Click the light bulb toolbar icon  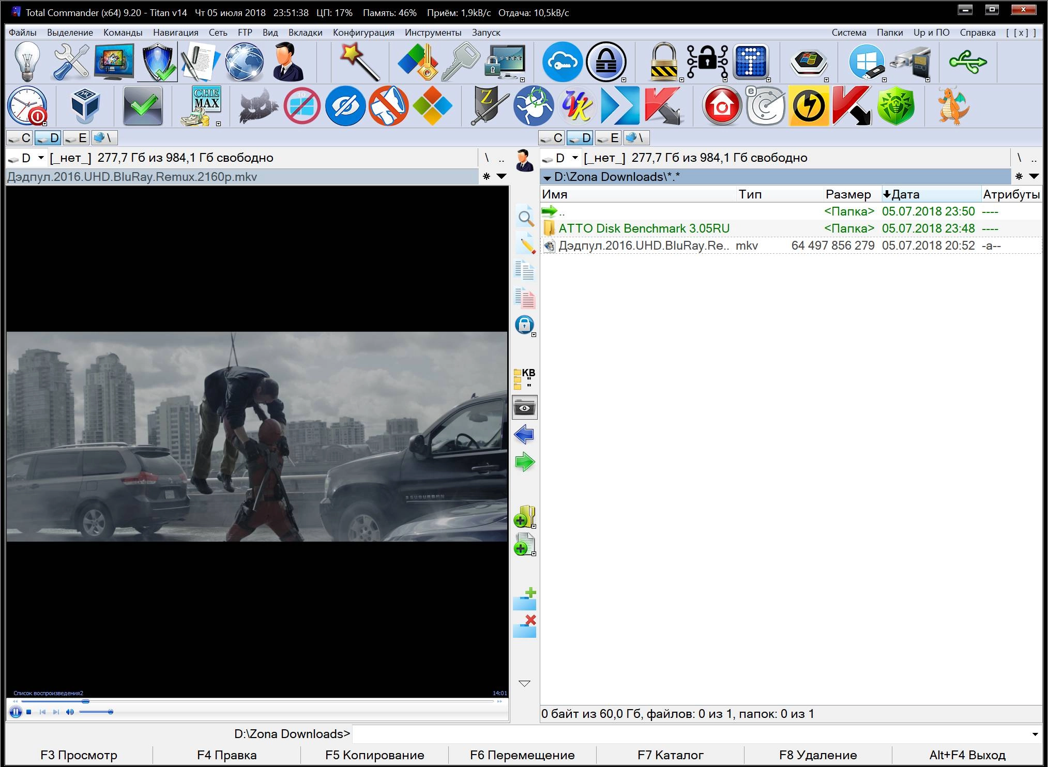(27, 62)
